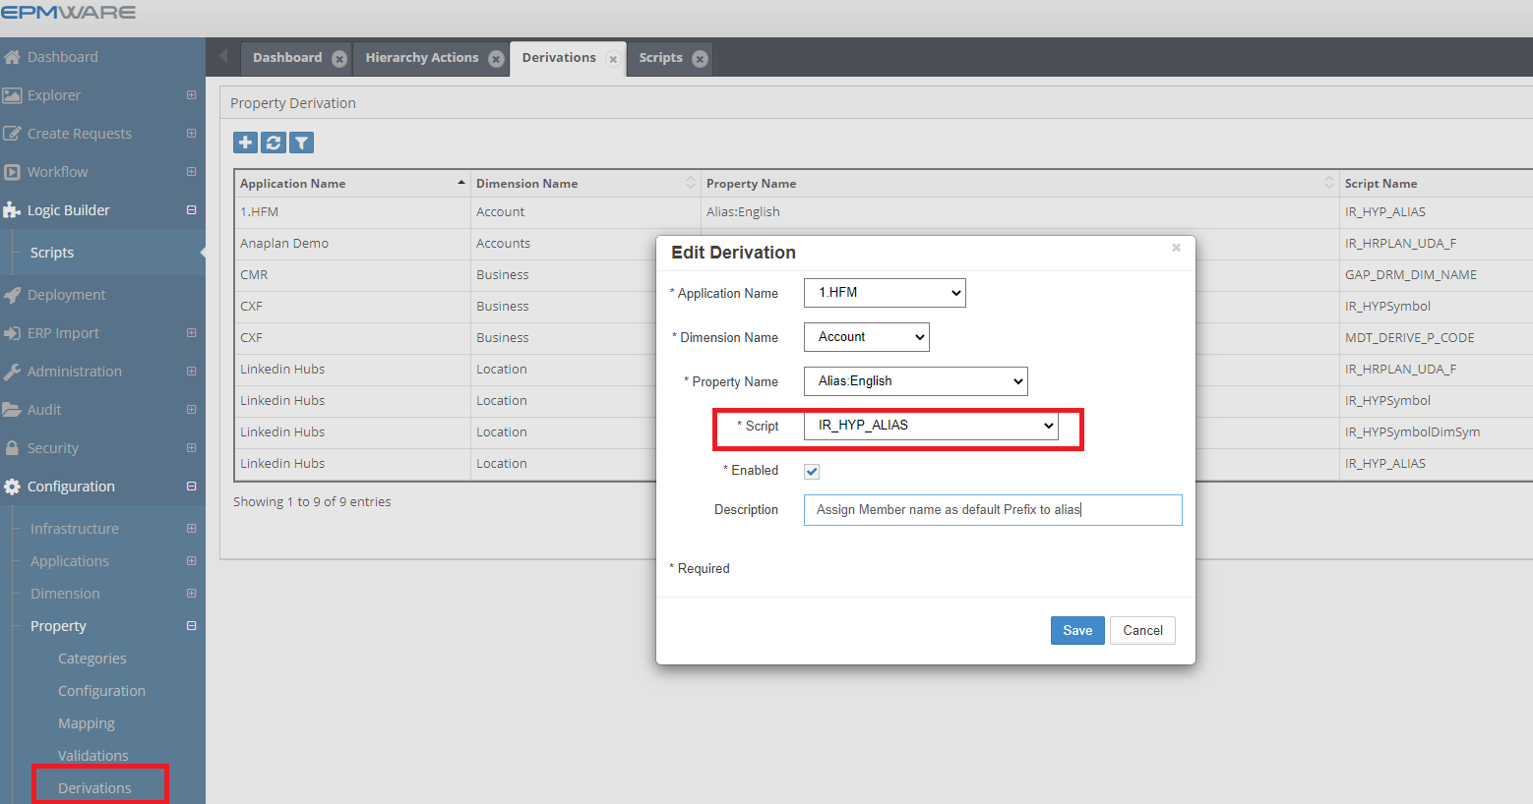This screenshot has height=804, width=1533.
Task: Cancel the Edit Derivation dialog
Action: pyautogui.click(x=1142, y=631)
